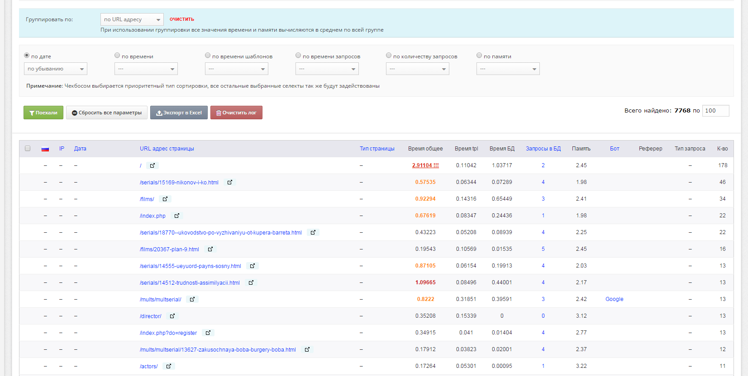Open the /director/ URL link
Viewport: 748px width, 376px height.
(x=151, y=316)
